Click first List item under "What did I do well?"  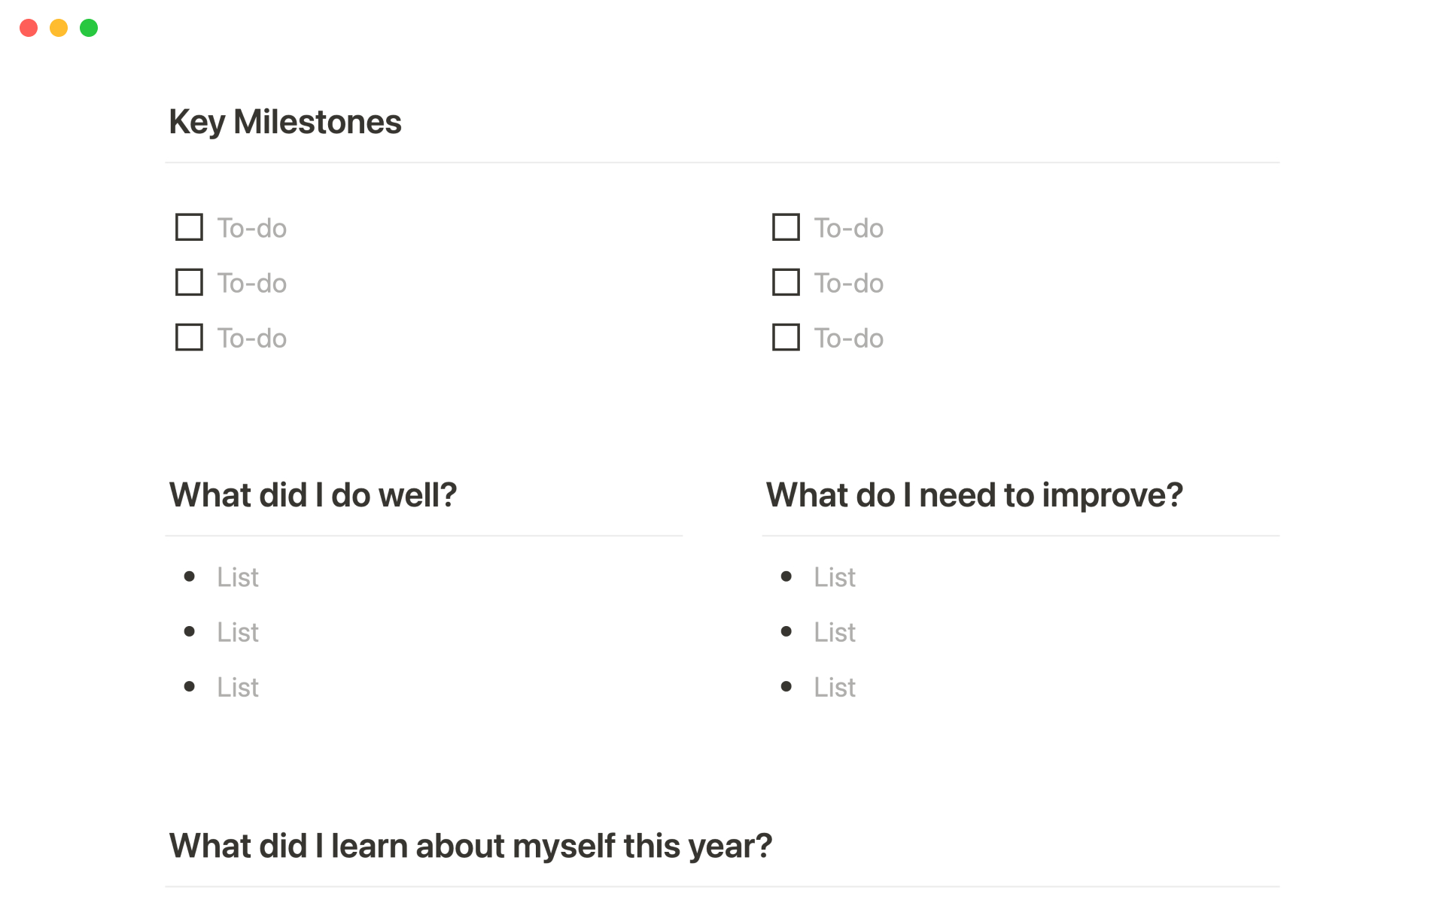[x=238, y=577]
